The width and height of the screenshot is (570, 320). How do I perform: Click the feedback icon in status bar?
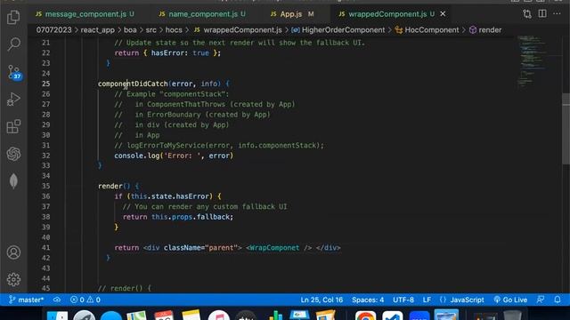(x=541, y=300)
